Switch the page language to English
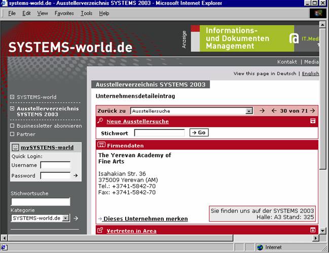 pos(310,74)
